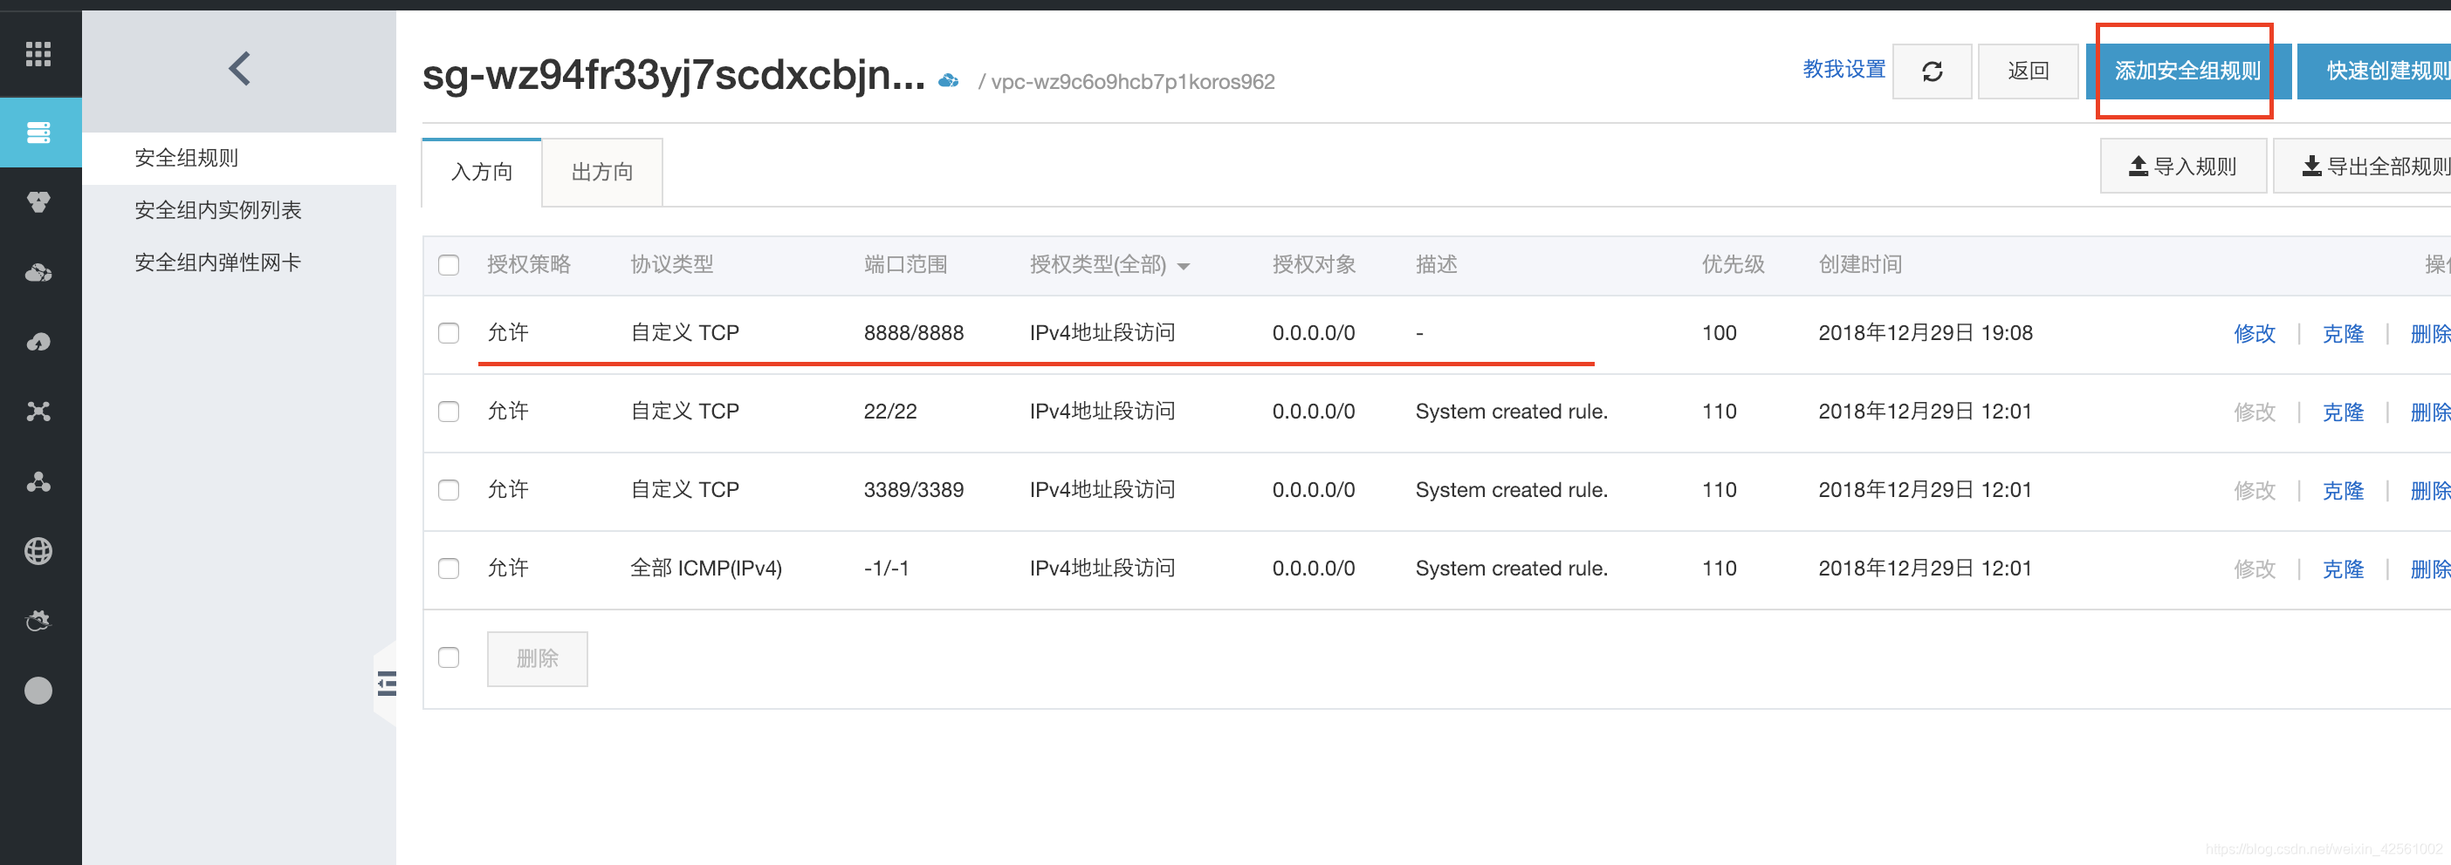Switch to the 出方向 tab
2451x865 pixels.
602,172
